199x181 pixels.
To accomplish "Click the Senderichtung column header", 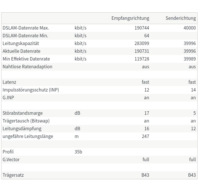I will (x=181, y=18).
